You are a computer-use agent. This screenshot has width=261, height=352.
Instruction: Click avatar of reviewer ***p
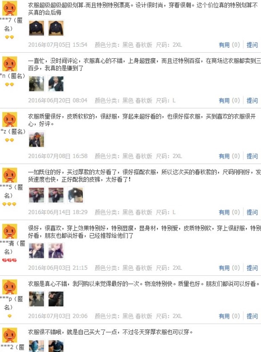10,287
